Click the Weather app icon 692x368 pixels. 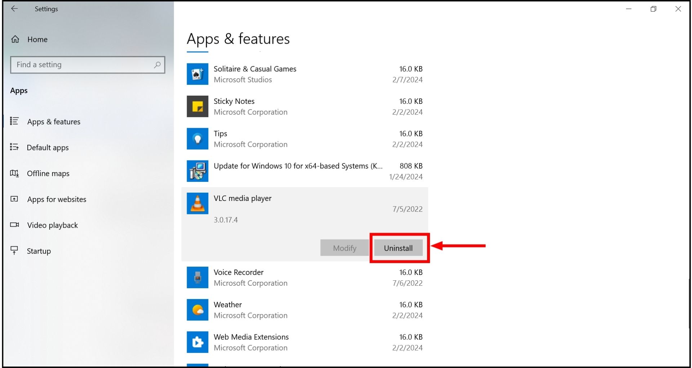click(x=197, y=310)
